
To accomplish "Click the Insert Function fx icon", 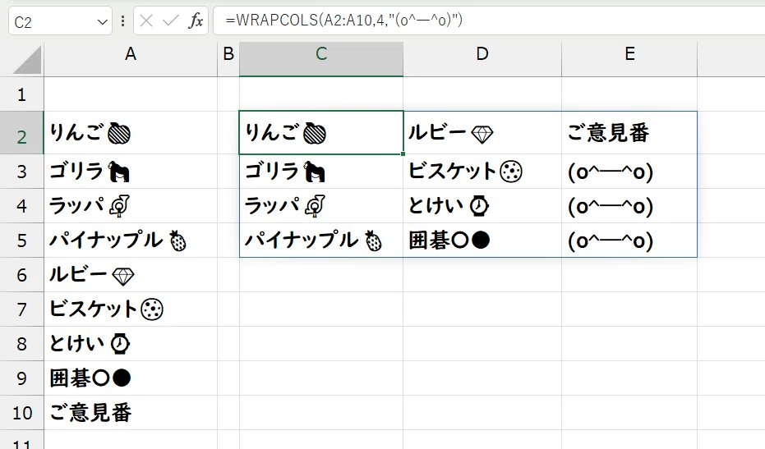I will pos(196,21).
